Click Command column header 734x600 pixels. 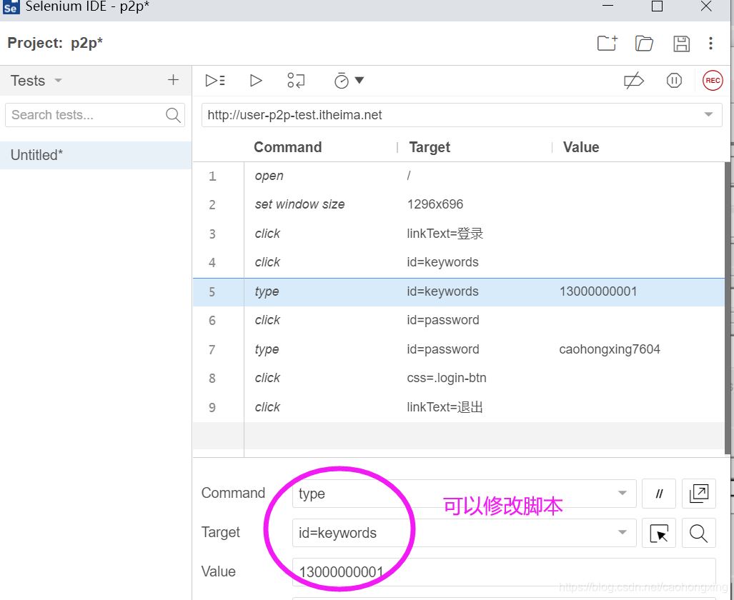pos(287,147)
